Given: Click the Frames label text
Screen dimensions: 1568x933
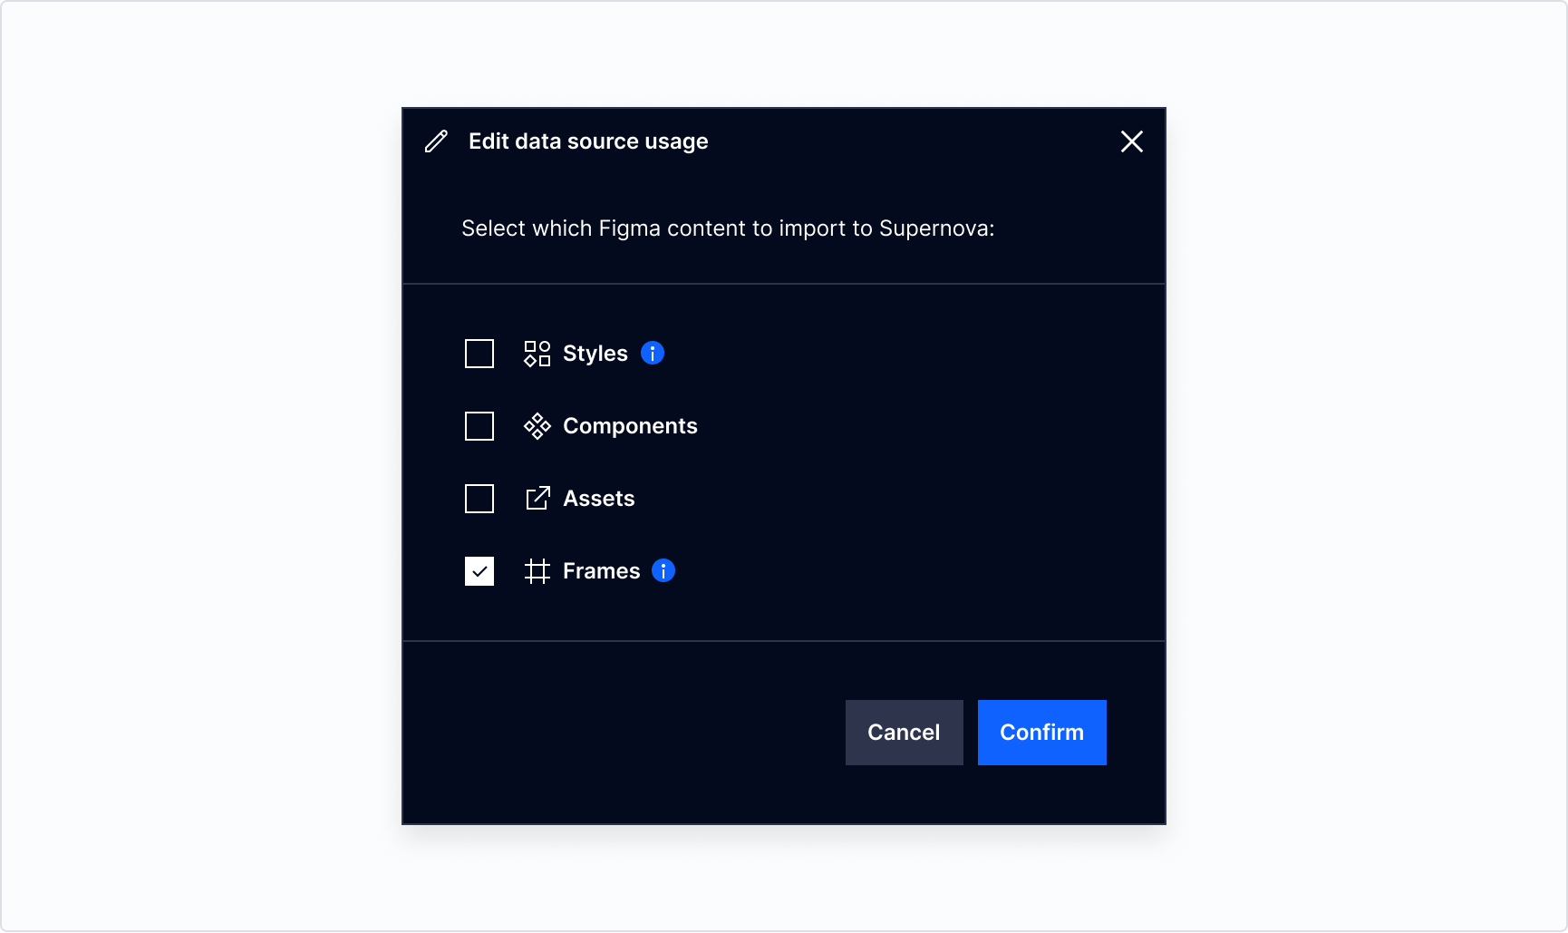Looking at the screenshot, I should coord(601,571).
